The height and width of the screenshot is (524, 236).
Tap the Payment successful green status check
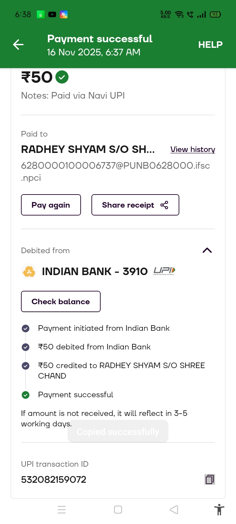(26, 395)
